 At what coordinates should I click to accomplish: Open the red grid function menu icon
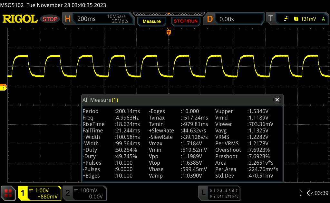(x=8, y=193)
